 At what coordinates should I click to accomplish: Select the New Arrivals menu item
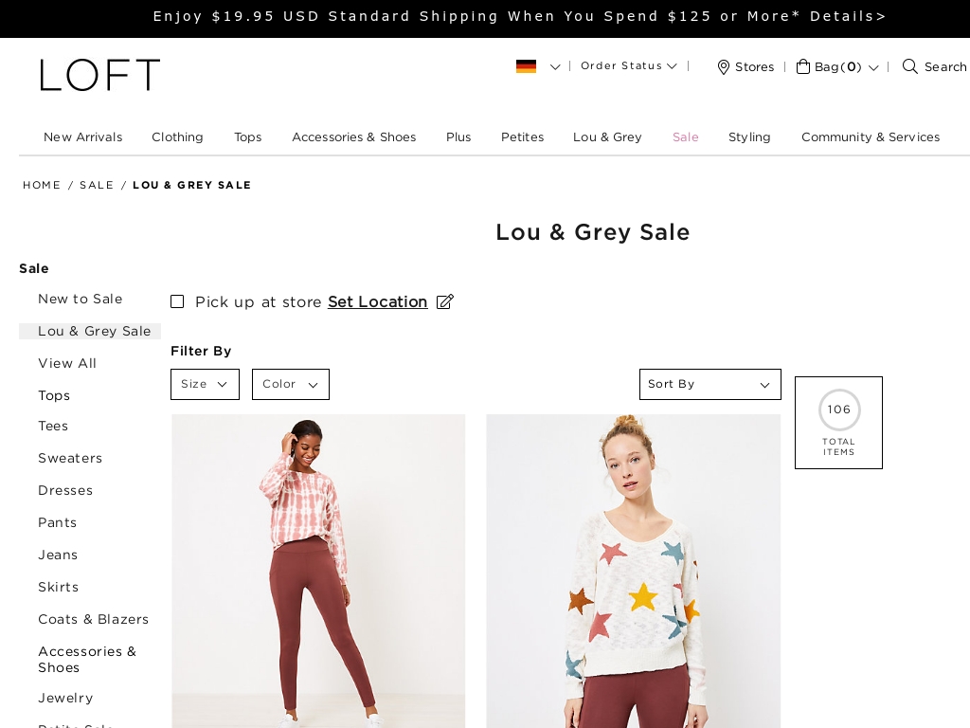point(82,136)
